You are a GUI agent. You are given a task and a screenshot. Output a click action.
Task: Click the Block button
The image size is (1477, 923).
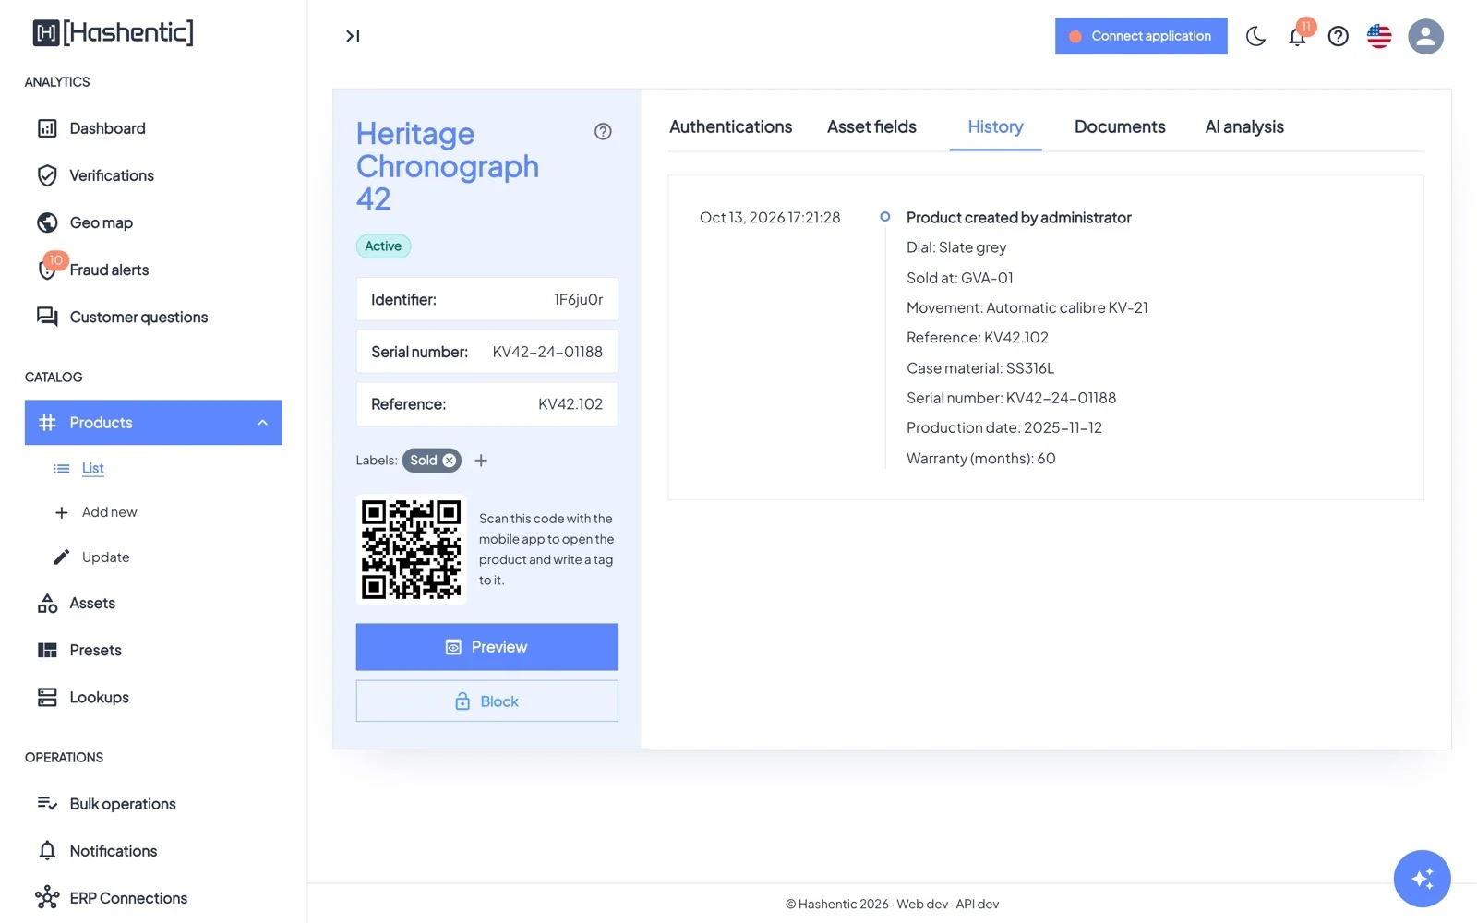[x=486, y=701]
